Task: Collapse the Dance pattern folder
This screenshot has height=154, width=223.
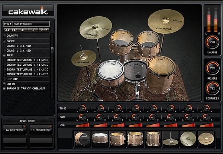Action: click(x=4, y=41)
